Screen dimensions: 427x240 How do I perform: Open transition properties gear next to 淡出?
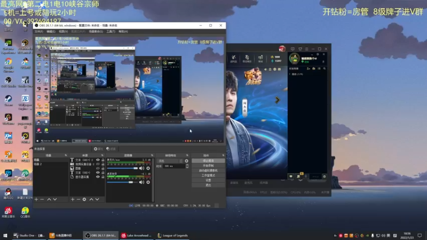(186, 161)
